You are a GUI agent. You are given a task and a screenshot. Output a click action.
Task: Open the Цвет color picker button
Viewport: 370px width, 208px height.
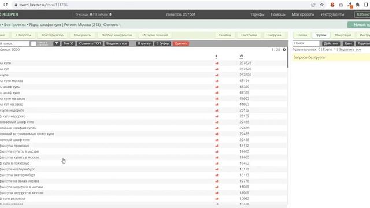pyautogui.click(x=348, y=44)
